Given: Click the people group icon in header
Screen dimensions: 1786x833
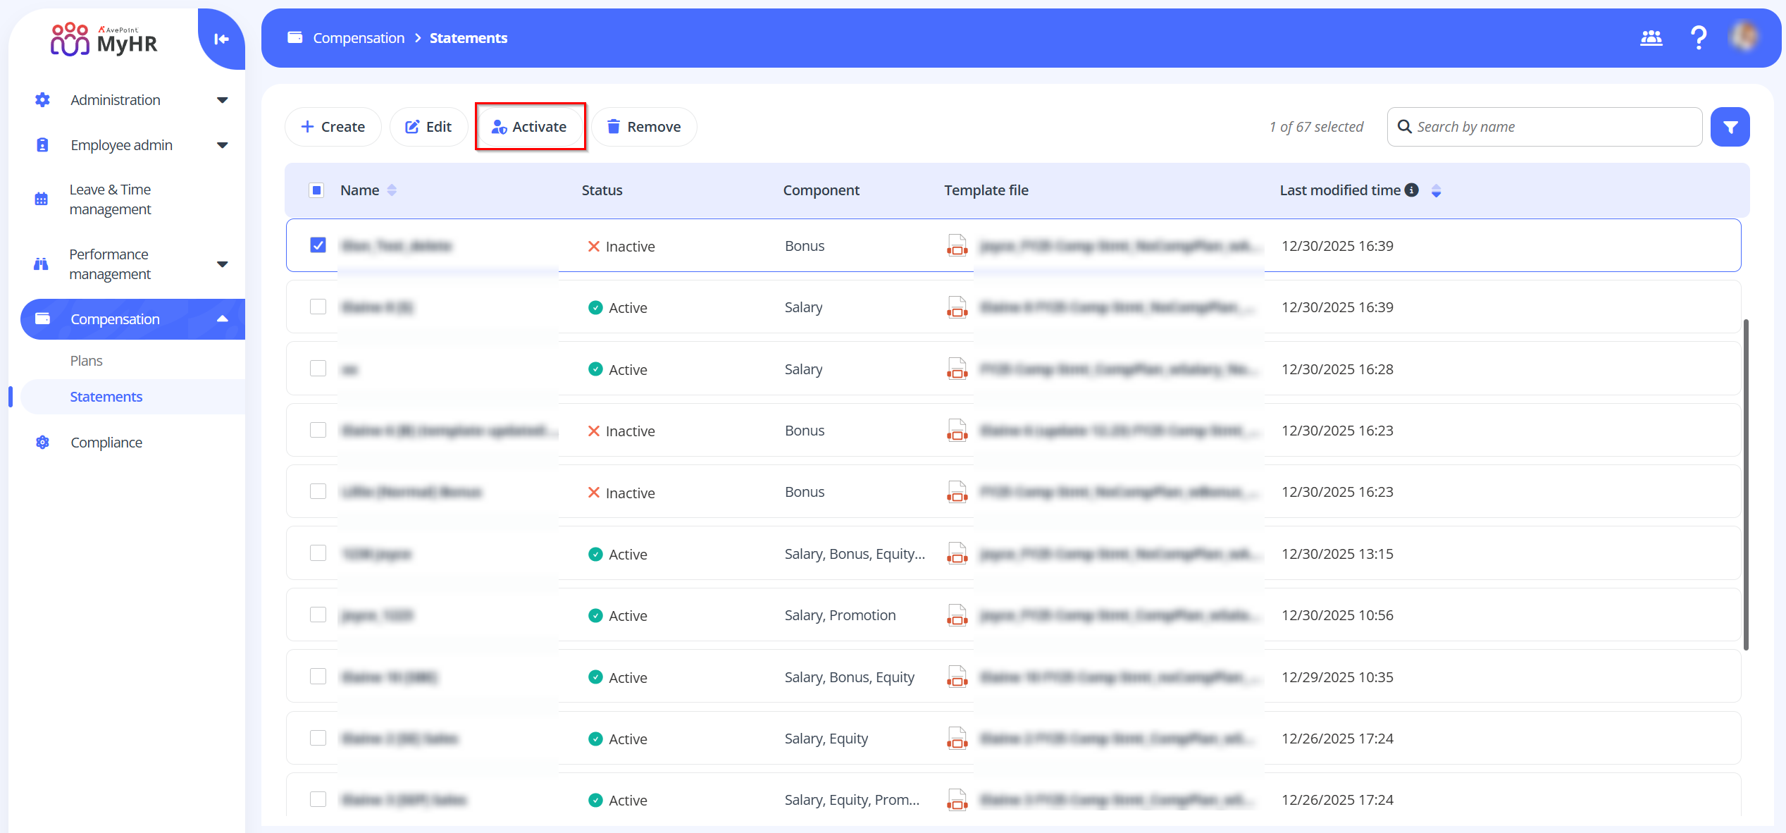Looking at the screenshot, I should [1651, 38].
